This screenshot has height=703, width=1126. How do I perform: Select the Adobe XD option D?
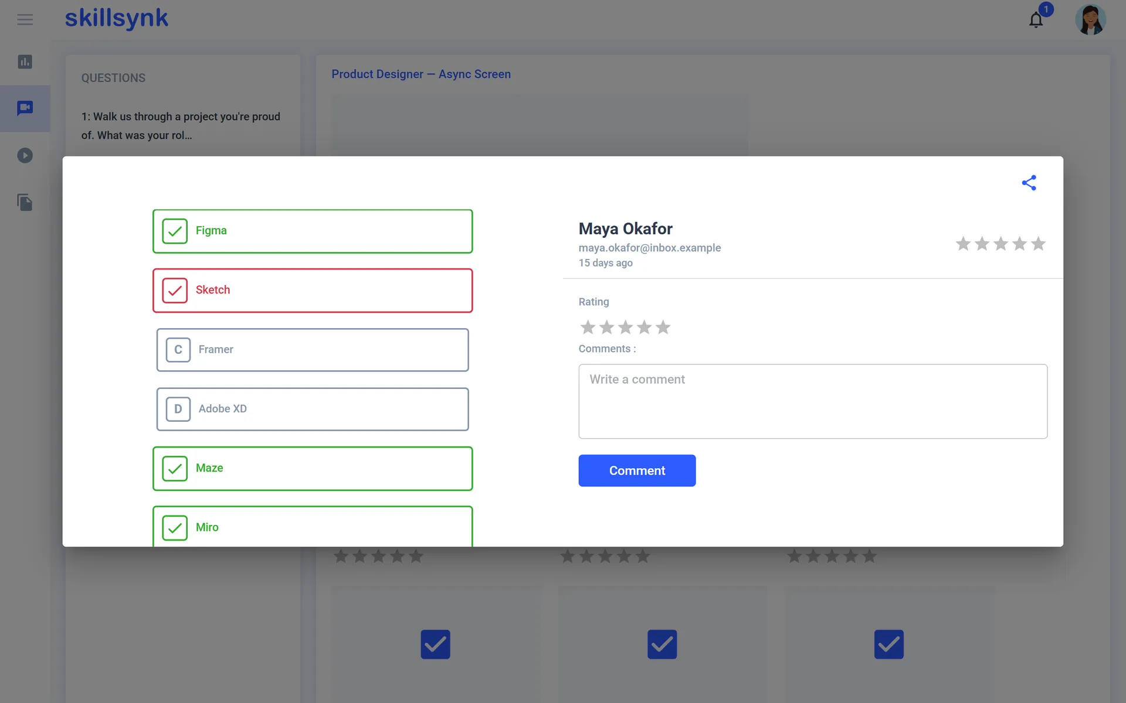coord(313,409)
